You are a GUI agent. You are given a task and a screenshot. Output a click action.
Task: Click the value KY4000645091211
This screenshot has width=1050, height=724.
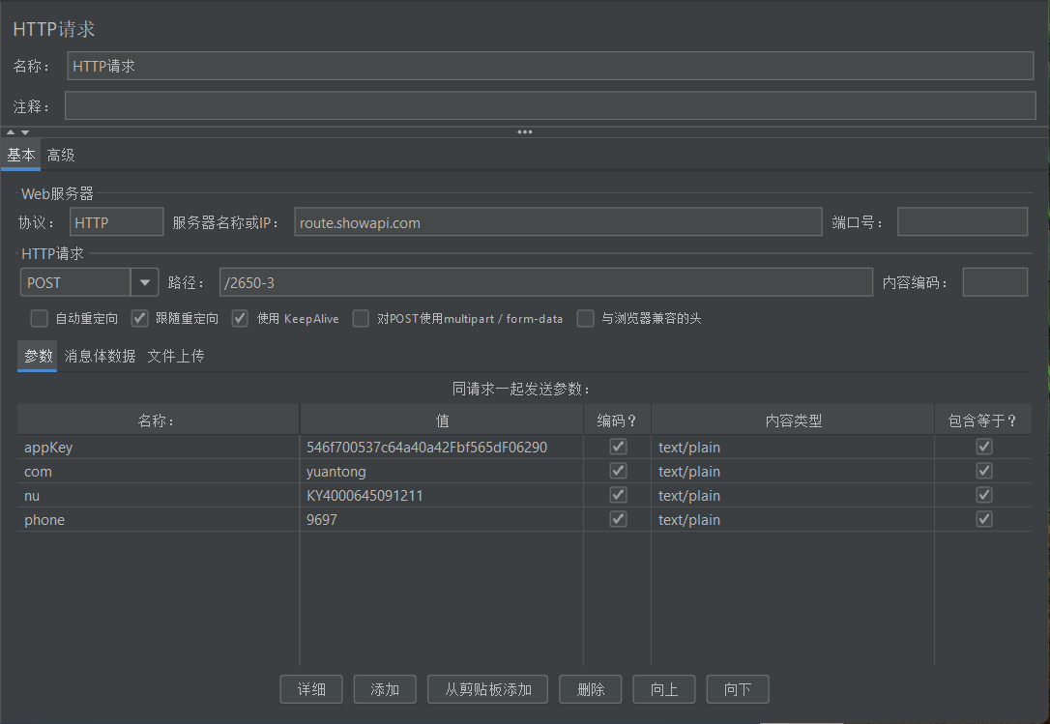365,496
